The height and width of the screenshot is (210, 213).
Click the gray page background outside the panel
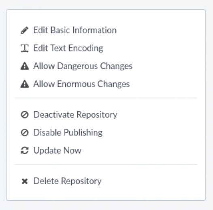(x=106, y=206)
